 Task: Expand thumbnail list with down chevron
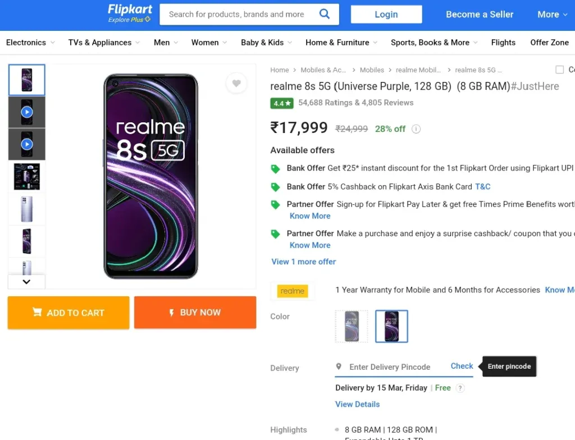point(26,282)
